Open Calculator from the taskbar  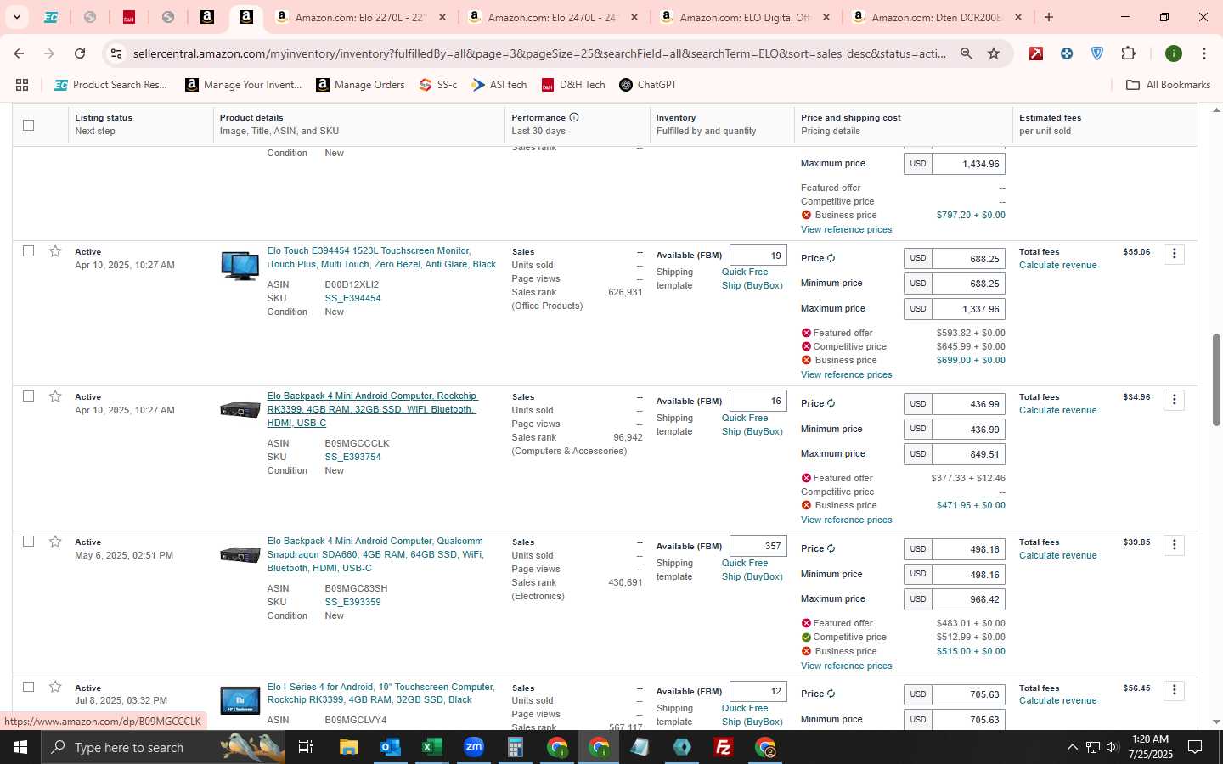tap(515, 747)
